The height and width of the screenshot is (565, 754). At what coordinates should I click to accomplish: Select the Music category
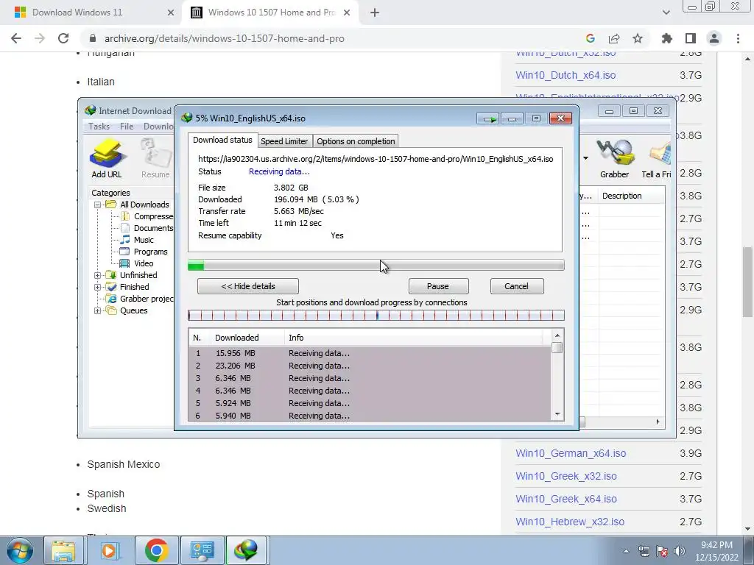pos(144,240)
